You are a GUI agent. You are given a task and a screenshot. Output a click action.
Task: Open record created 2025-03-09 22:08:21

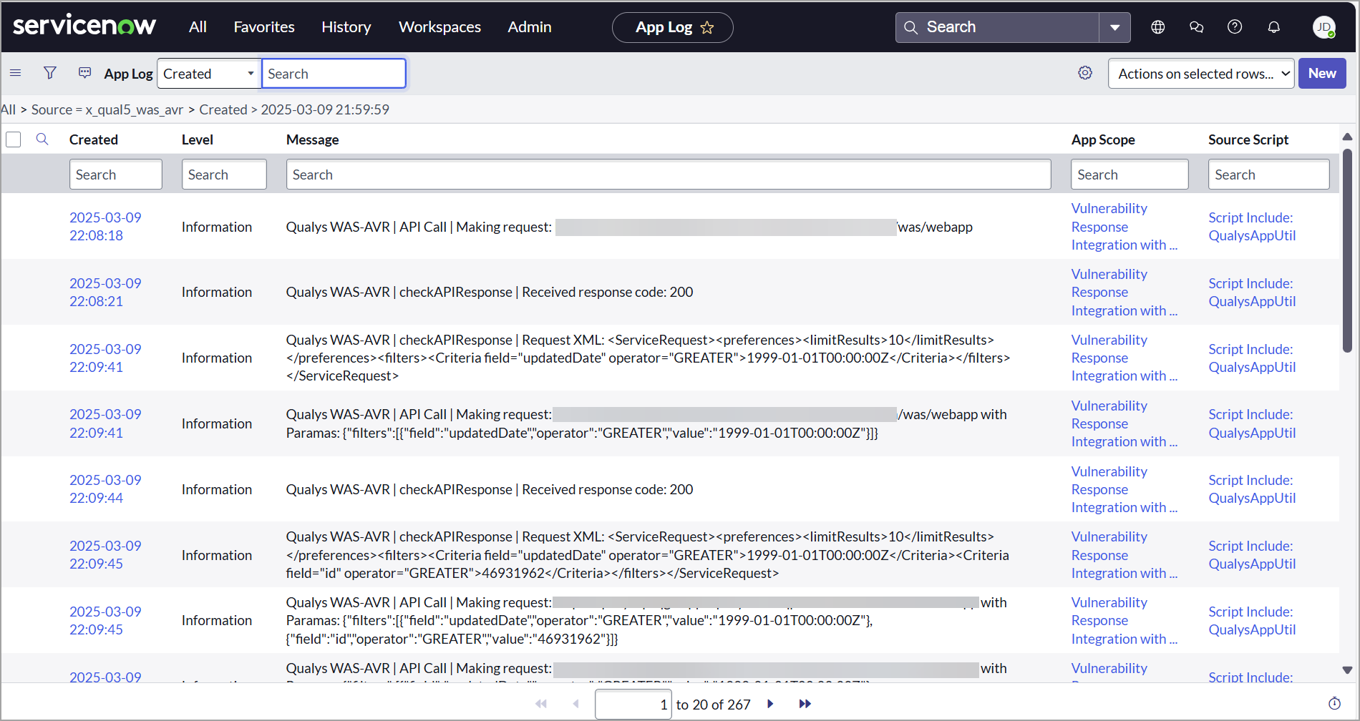(105, 292)
